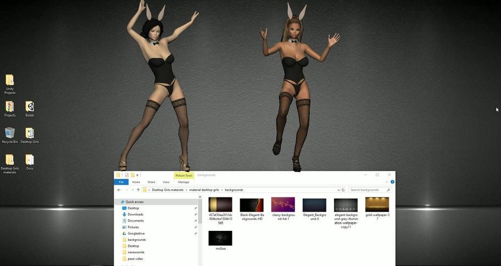Click pin icon next to Pictures

click(196, 227)
